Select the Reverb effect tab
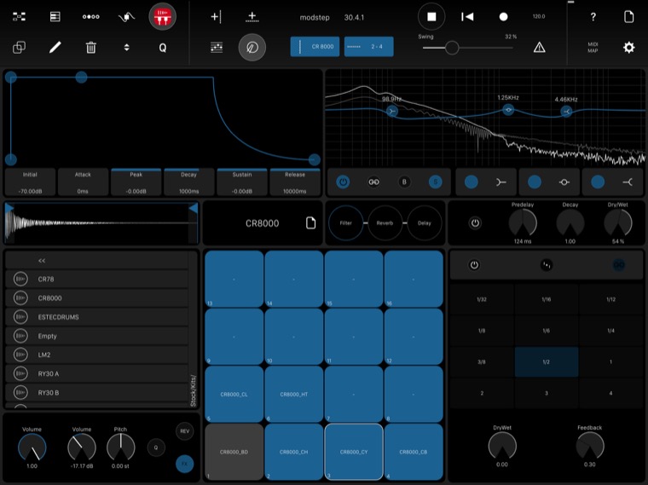Screen dimensions: 648x485 pos(385,223)
